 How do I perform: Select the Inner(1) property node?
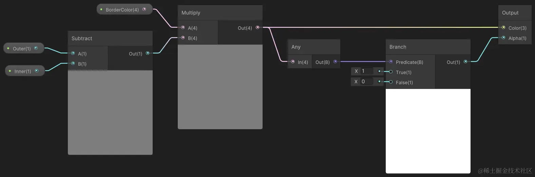25,71
